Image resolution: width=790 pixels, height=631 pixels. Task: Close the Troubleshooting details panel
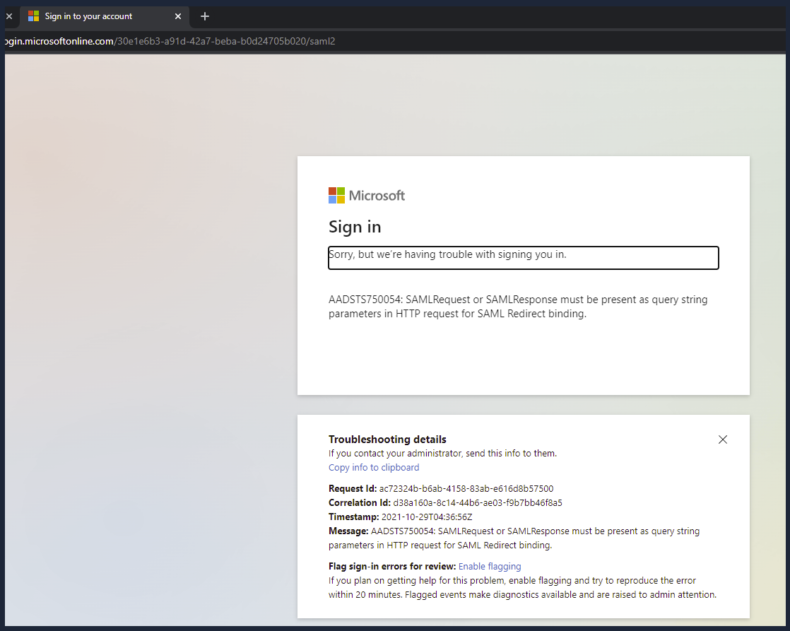tap(722, 440)
